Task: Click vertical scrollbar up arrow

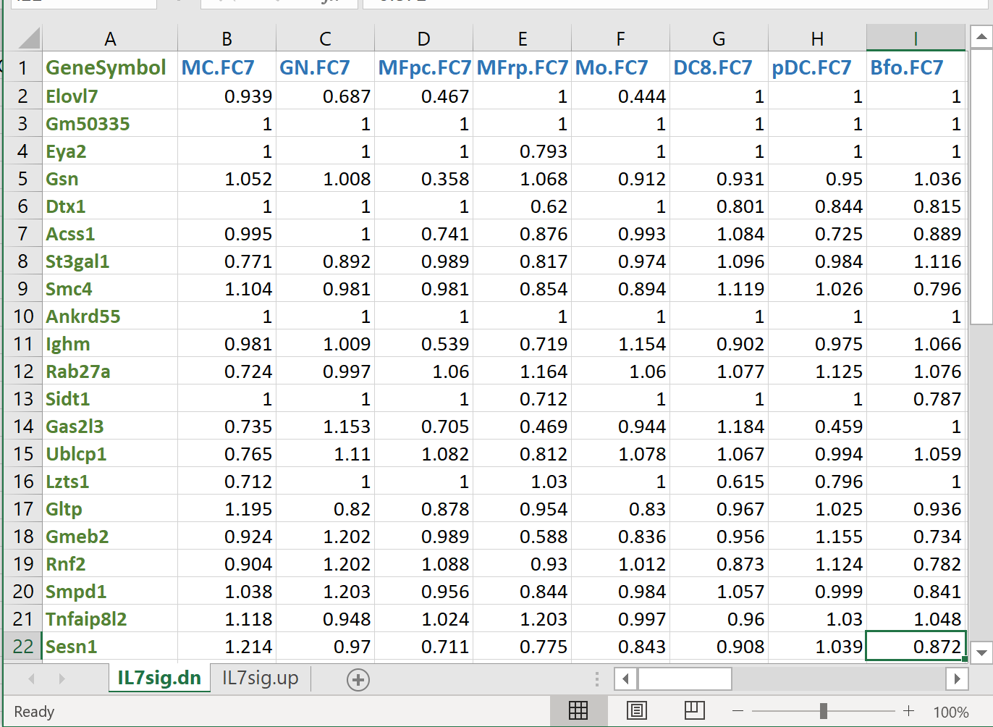Action: pyautogui.click(x=981, y=37)
